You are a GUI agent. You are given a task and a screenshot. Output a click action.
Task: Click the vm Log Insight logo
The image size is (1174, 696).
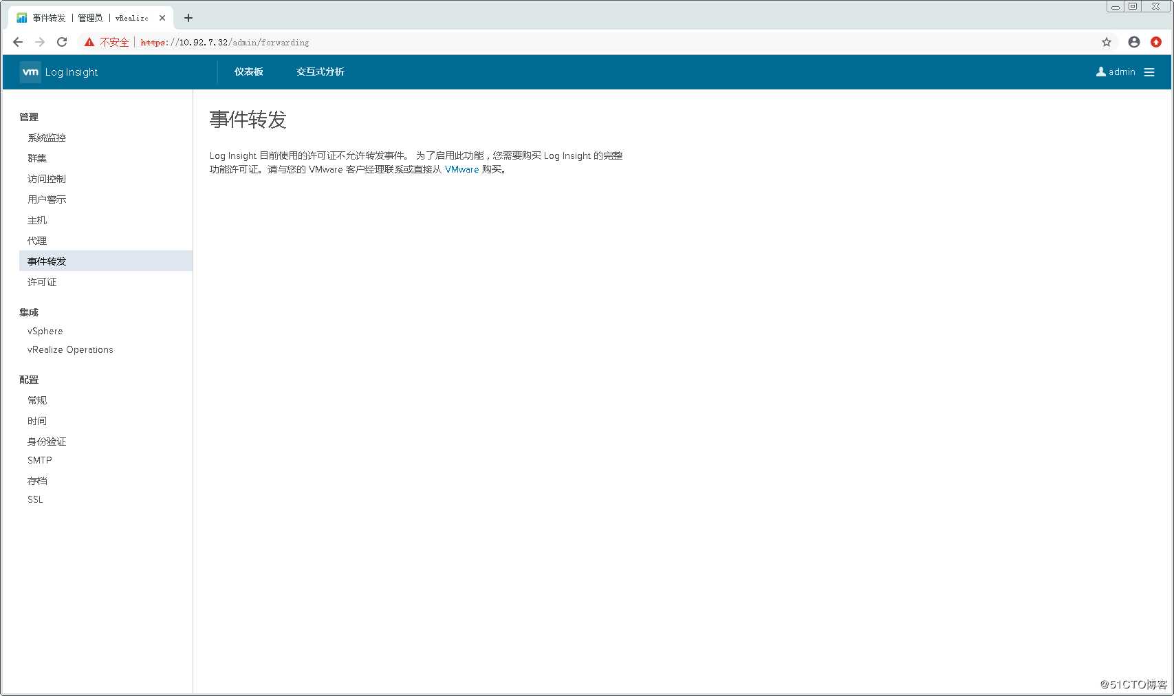pos(59,72)
